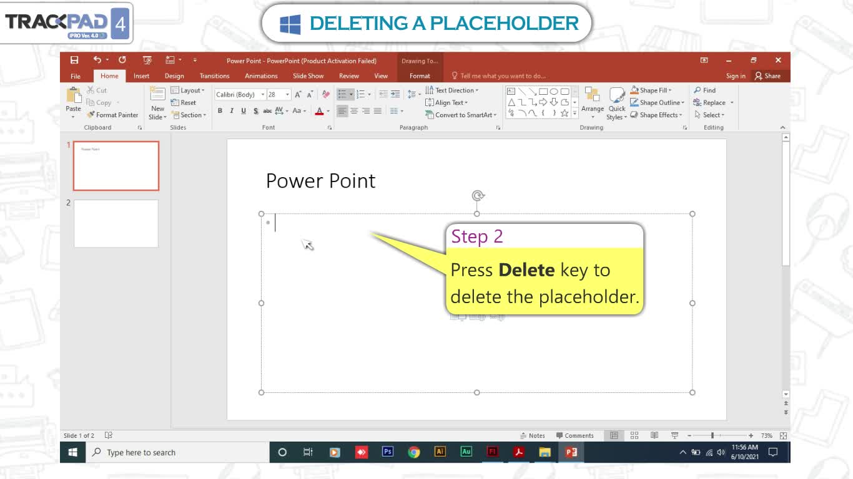Image resolution: width=853 pixels, height=479 pixels.
Task: Expand the Layout dropdown
Action: tap(188, 90)
